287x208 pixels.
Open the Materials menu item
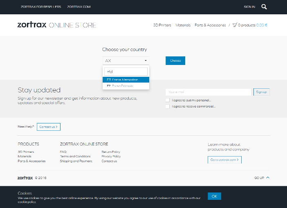(x=183, y=25)
